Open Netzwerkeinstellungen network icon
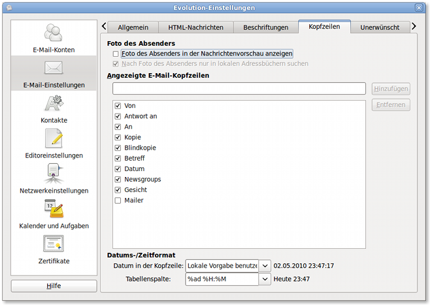Screen dimensions: 430x305 pyautogui.click(x=54, y=173)
